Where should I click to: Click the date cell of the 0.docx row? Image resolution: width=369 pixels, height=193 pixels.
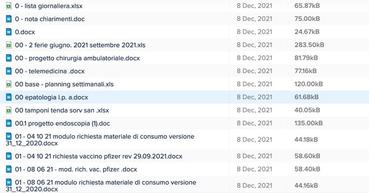(x=254, y=32)
